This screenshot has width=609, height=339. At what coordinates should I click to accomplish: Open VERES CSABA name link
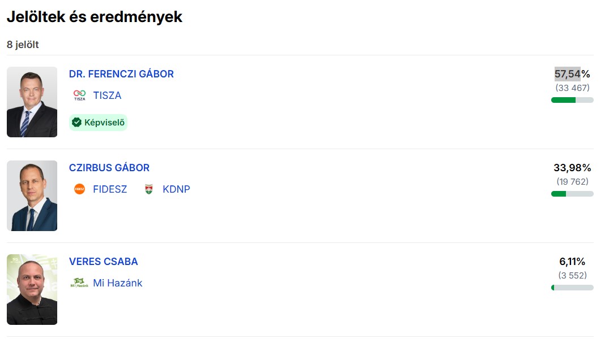103,262
